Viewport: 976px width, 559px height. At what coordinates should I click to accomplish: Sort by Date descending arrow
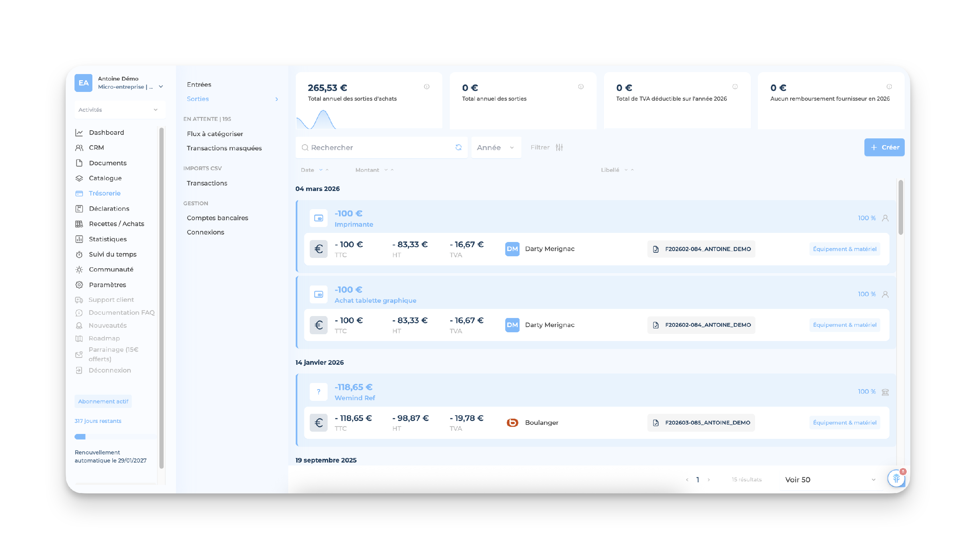pyautogui.click(x=321, y=170)
